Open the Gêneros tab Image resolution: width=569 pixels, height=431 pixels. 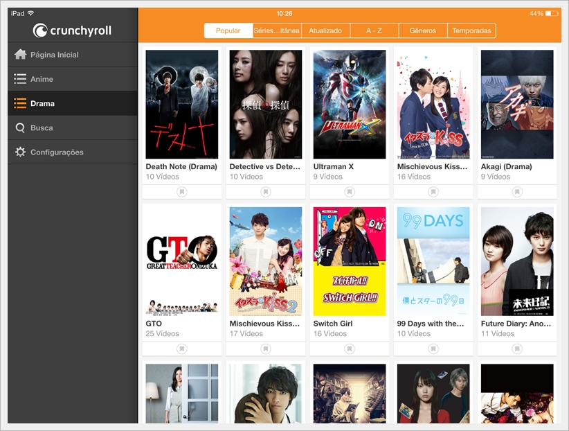pos(423,30)
